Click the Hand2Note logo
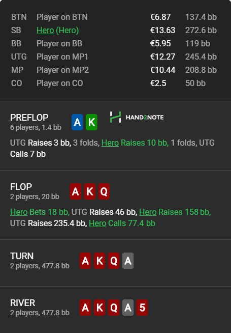The width and height of the screenshot is (231, 333). [x=137, y=117]
